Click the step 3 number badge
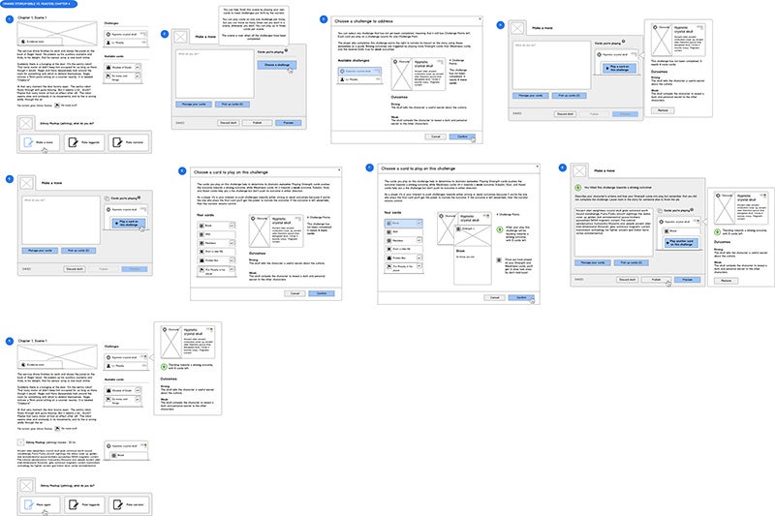Image resolution: width=775 pixels, height=516 pixels. pos(325,18)
